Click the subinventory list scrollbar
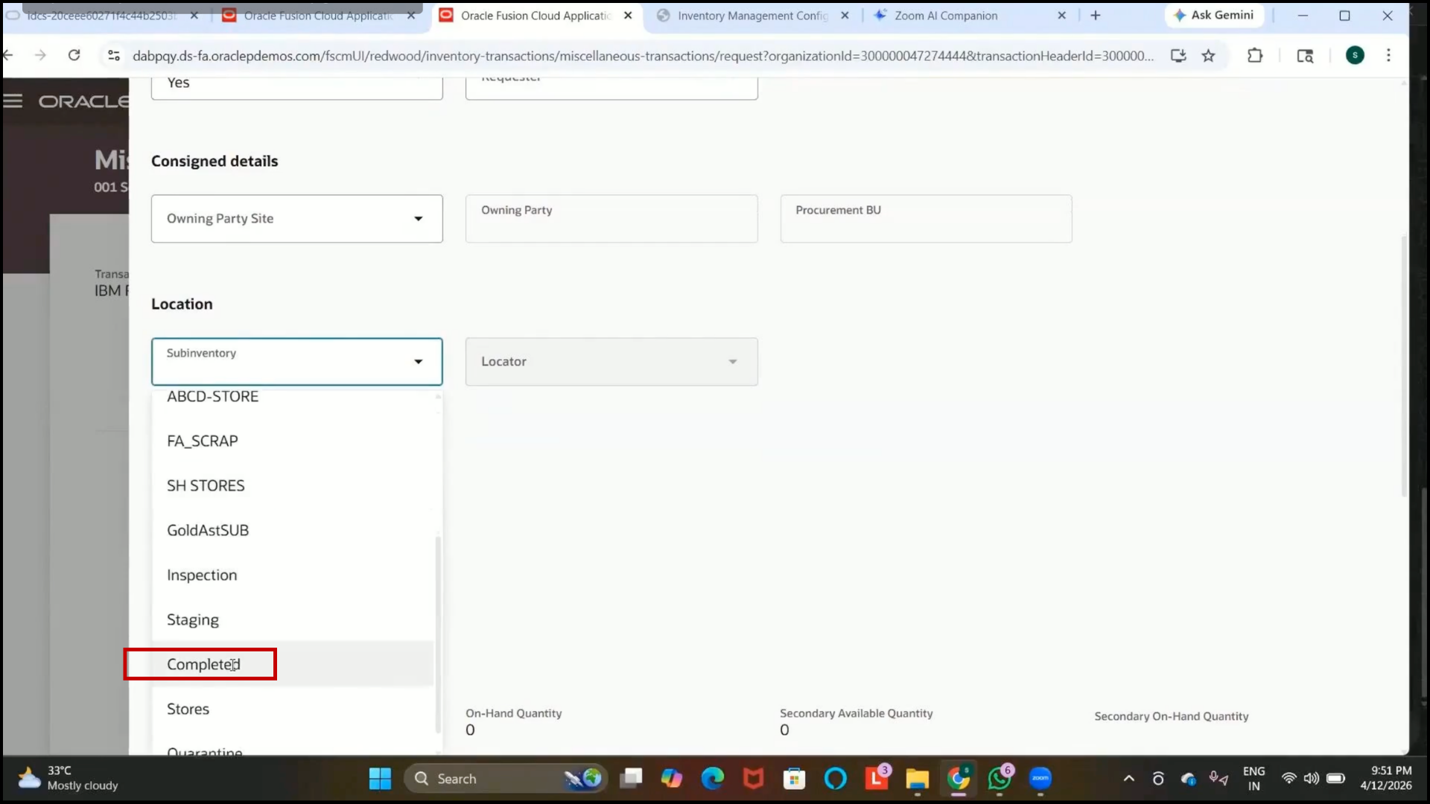1430x804 pixels. [x=438, y=634]
